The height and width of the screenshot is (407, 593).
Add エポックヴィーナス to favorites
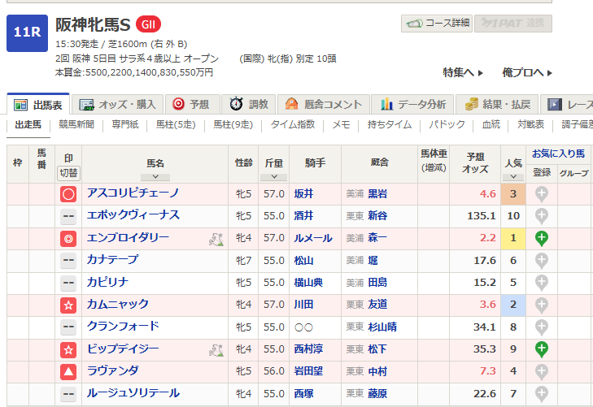542,217
